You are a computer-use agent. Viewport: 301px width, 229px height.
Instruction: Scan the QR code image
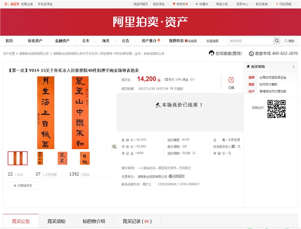coord(276,109)
